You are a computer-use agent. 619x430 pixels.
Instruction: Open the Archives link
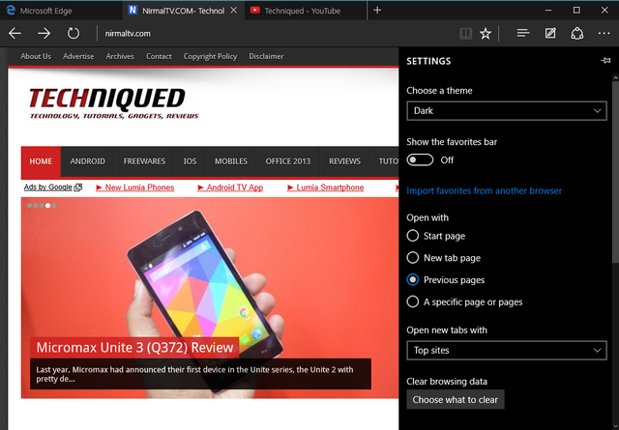click(x=120, y=56)
